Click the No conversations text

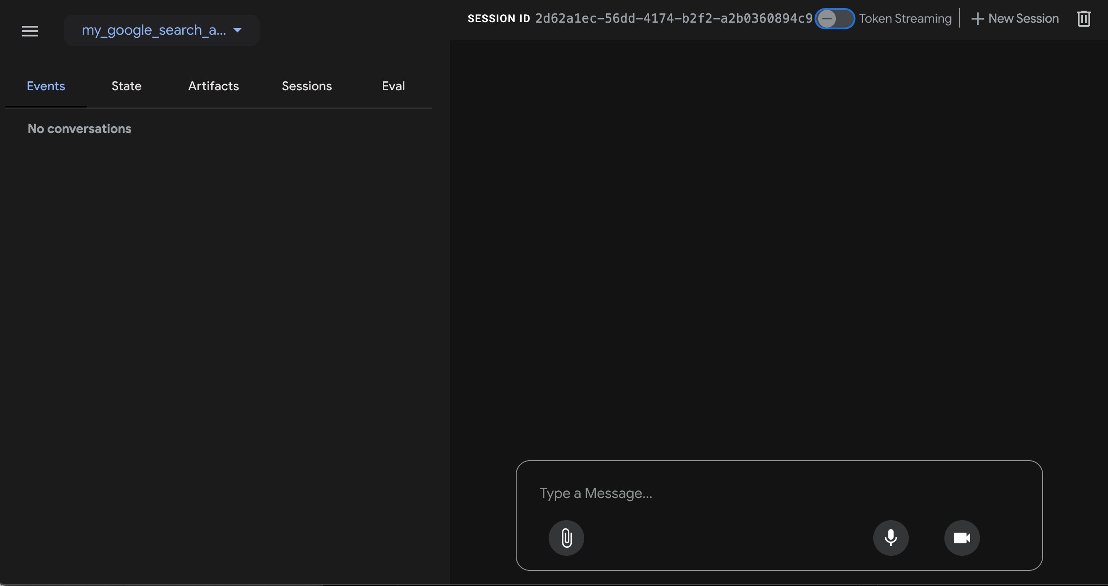click(80, 129)
